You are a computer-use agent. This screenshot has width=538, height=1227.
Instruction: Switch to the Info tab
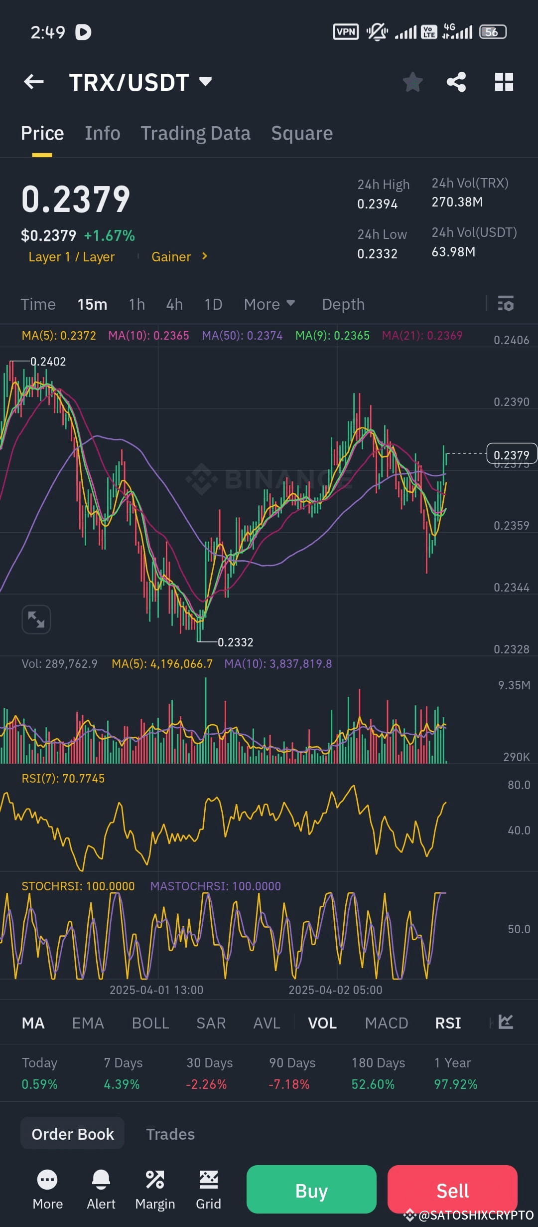(x=102, y=133)
